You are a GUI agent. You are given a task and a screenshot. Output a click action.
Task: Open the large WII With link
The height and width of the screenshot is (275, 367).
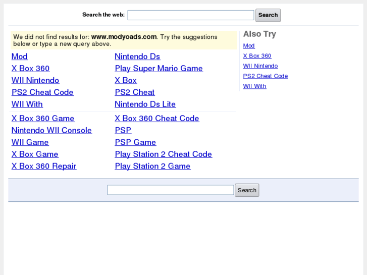27,104
